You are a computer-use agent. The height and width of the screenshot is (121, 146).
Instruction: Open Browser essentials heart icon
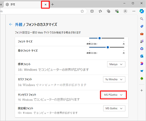point(117,11)
